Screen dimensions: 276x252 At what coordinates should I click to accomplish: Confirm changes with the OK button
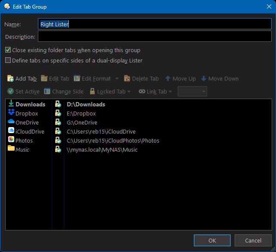(x=212, y=240)
